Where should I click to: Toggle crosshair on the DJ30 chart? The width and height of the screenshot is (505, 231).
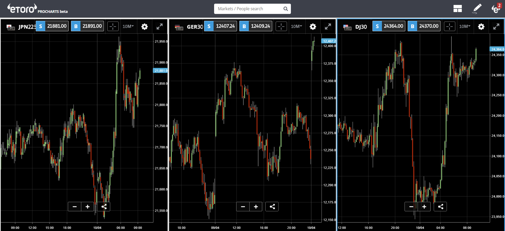point(450,26)
